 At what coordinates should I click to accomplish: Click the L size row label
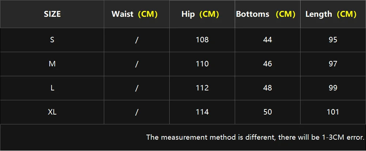[52, 88]
